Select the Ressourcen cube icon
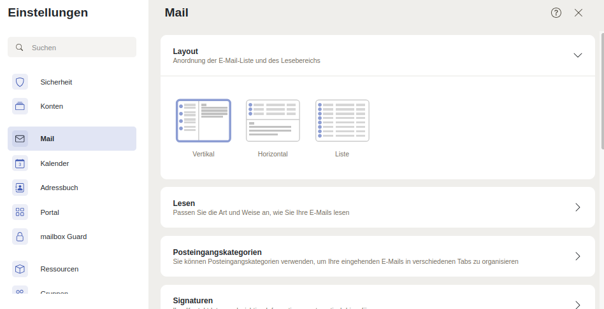 [20, 269]
